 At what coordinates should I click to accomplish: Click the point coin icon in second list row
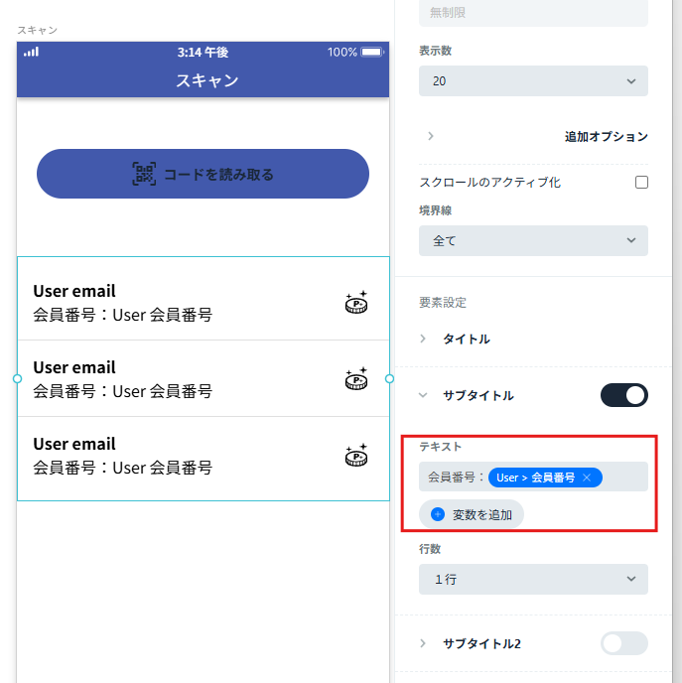356,378
